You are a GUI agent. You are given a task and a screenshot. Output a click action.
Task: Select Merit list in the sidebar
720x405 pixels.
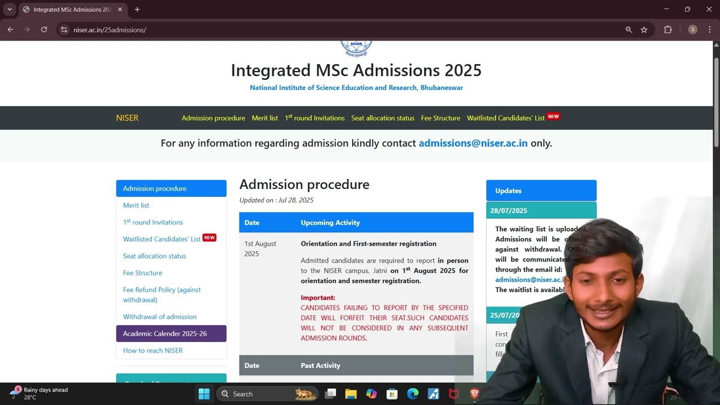136,205
